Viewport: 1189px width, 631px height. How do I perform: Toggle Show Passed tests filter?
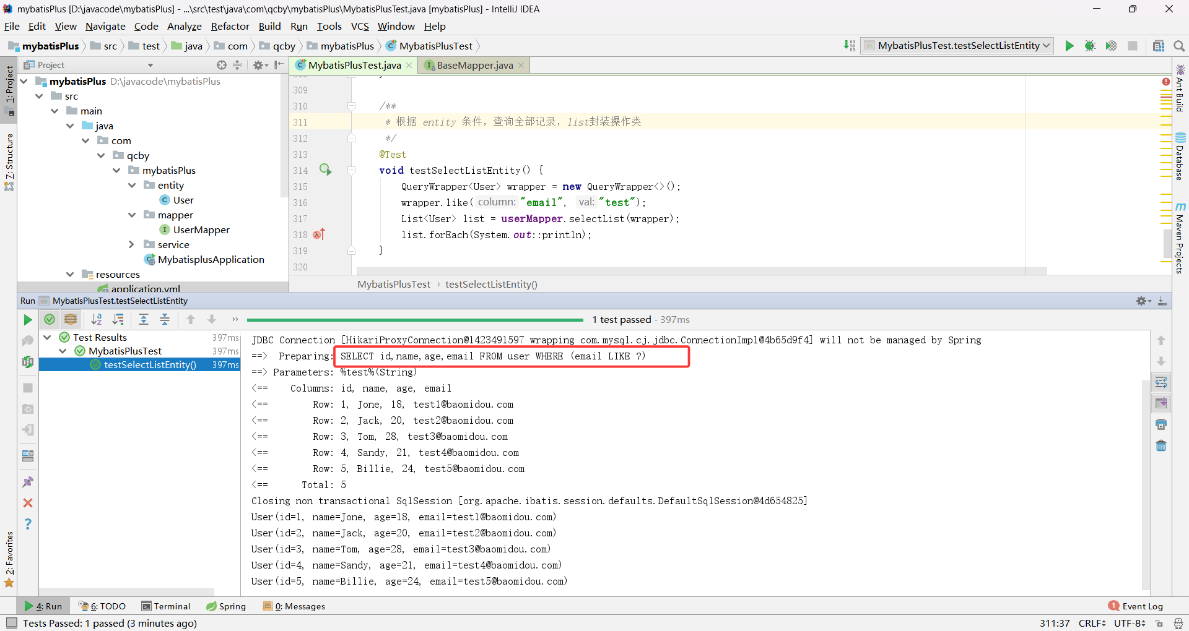click(x=50, y=319)
